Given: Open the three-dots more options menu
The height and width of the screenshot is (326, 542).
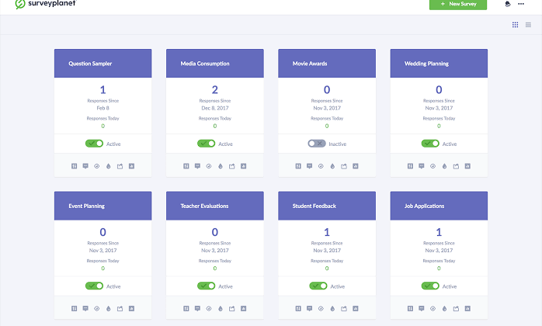Looking at the screenshot, I should click(521, 4).
